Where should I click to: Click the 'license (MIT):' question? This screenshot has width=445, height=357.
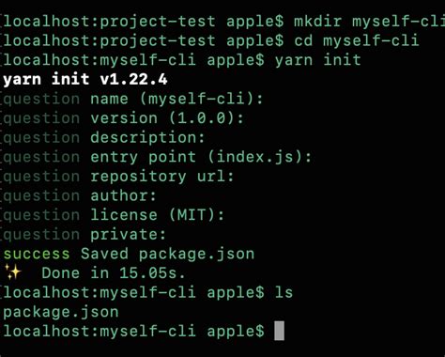[x=158, y=215]
